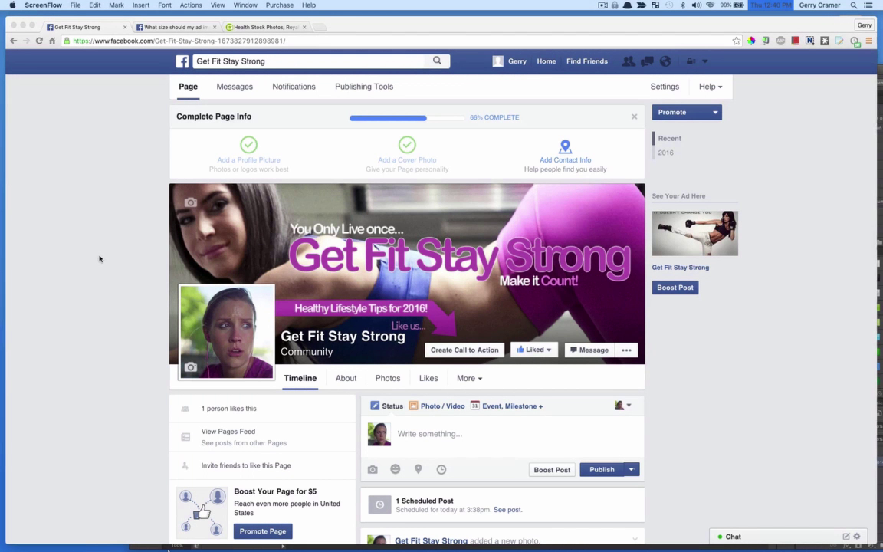Switch to the Notifications tab
The width and height of the screenshot is (883, 552).
(x=294, y=87)
